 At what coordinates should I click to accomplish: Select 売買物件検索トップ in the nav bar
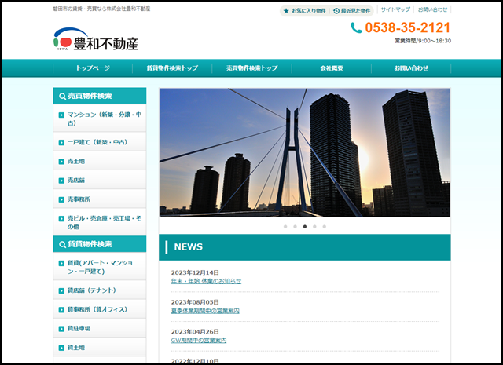click(x=251, y=68)
